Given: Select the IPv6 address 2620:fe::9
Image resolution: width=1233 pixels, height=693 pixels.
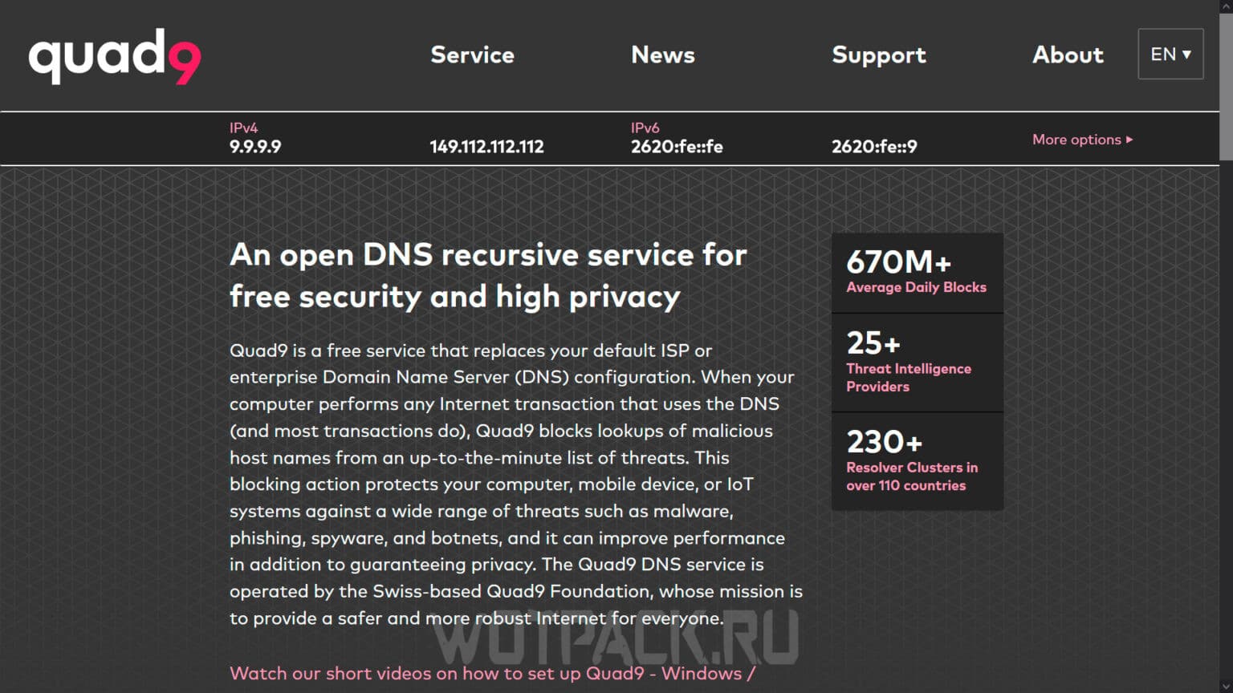Looking at the screenshot, I should [x=876, y=146].
